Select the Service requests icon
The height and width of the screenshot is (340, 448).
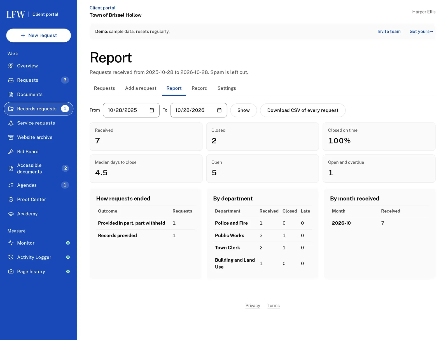tap(11, 123)
